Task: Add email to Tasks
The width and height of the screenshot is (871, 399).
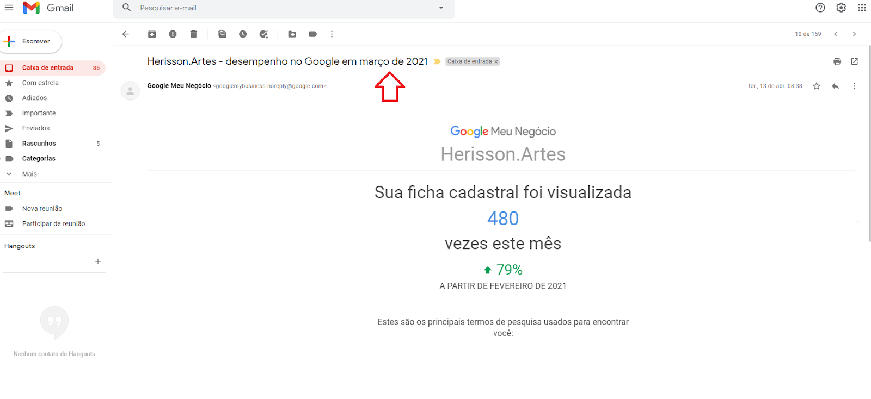Action: click(264, 34)
